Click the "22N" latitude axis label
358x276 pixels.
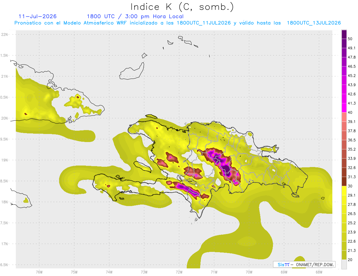point(5,35)
